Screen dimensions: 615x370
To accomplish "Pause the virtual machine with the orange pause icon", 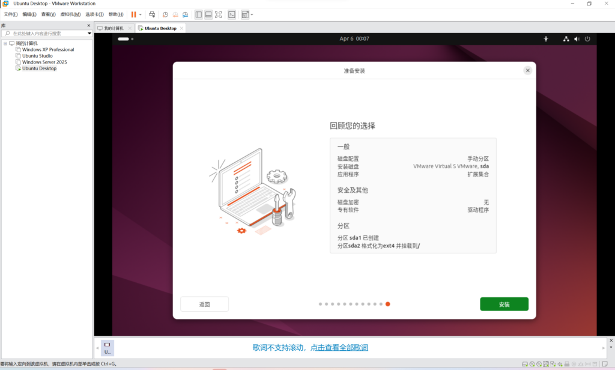I will 134,14.
